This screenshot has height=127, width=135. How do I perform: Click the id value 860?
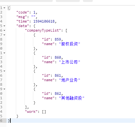click(58, 57)
